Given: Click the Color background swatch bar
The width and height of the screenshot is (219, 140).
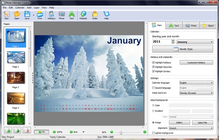Looking at the screenshot, I should (191, 105).
